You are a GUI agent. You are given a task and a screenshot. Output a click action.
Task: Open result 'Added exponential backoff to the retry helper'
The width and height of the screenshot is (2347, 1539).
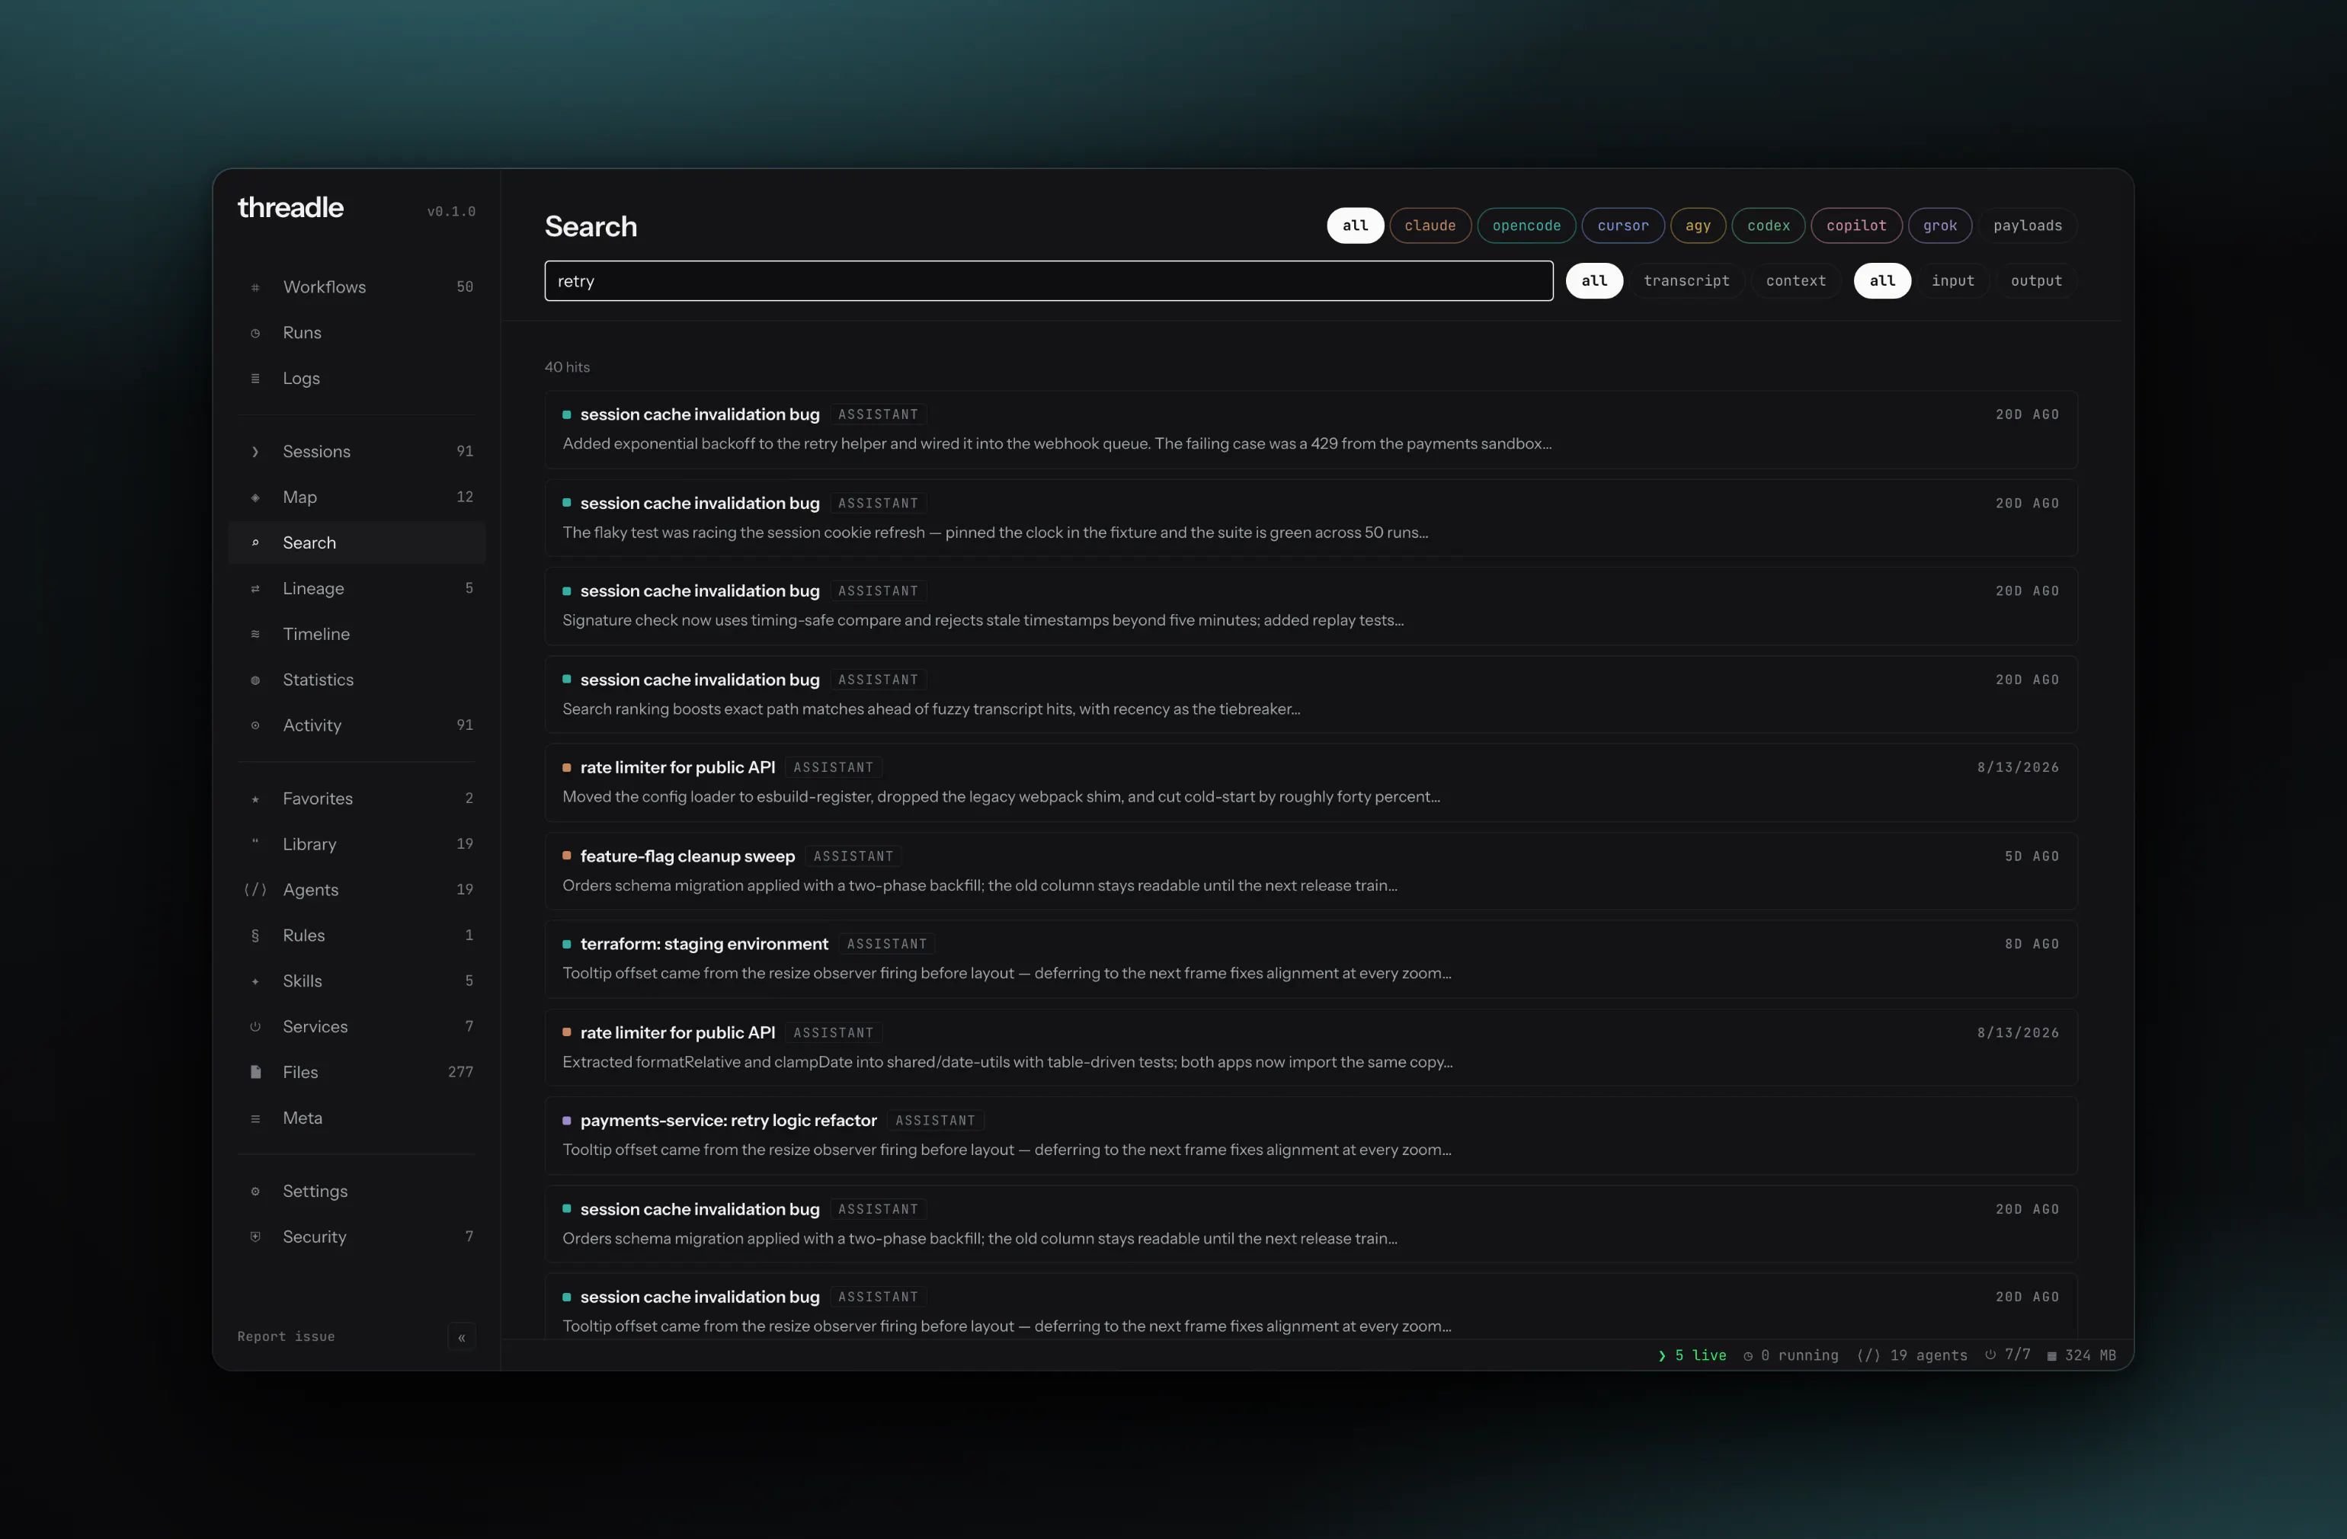(x=1311, y=430)
